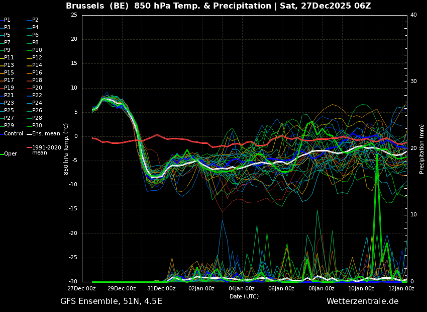This screenshot has width=427, height=312.
Task: Click the 04Jan 00z date label
Action: pos(241,288)
